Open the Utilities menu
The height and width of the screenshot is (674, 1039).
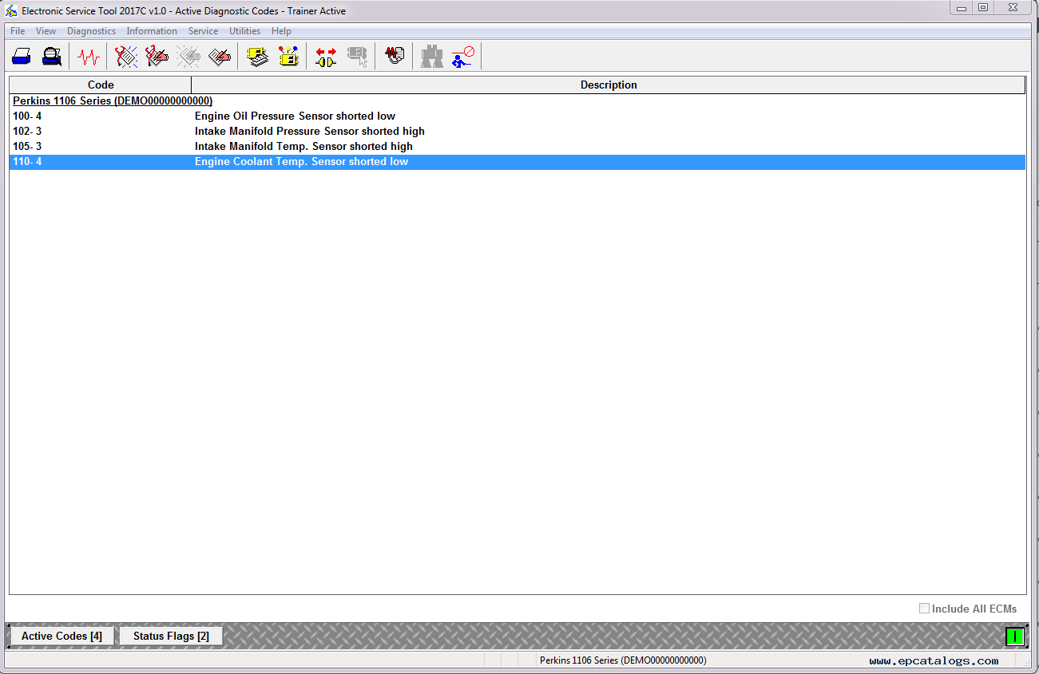(244, 31)
